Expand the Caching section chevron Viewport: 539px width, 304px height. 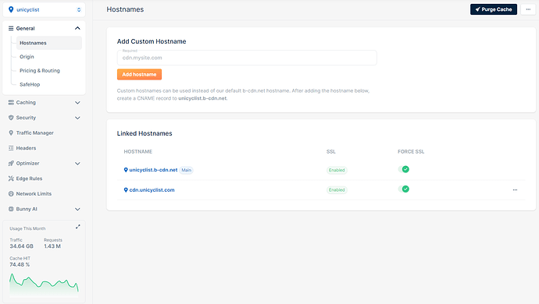coord(77,103)
